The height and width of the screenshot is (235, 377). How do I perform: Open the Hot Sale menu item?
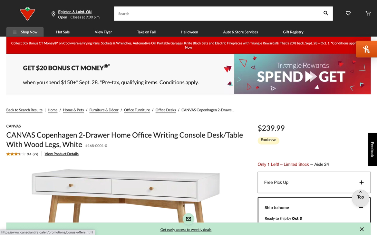click(63, 32)
